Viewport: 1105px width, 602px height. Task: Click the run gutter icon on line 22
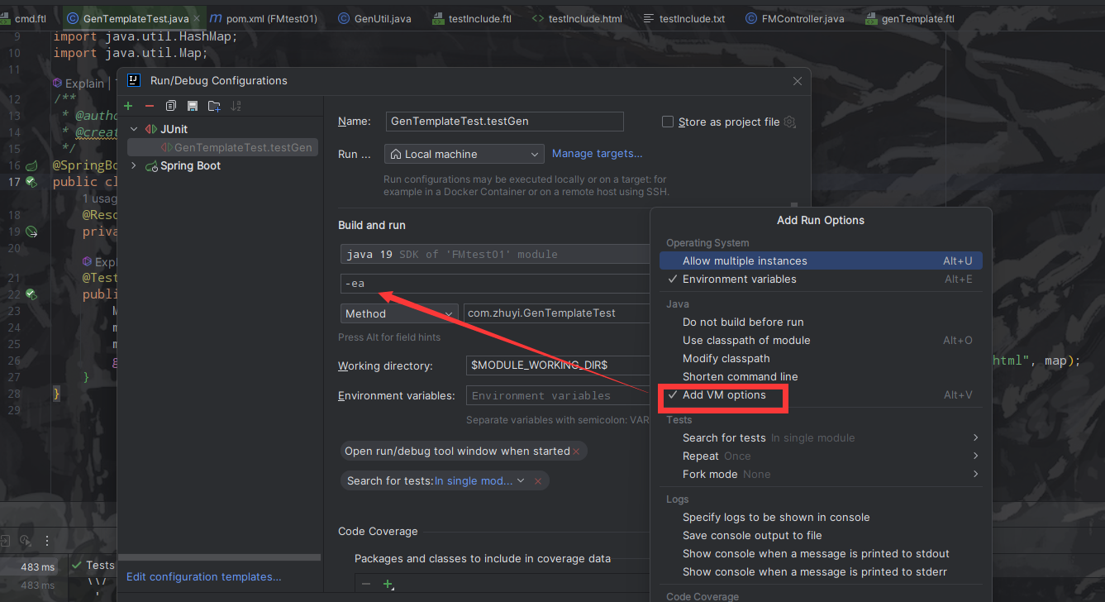click(x=31, y=294)
